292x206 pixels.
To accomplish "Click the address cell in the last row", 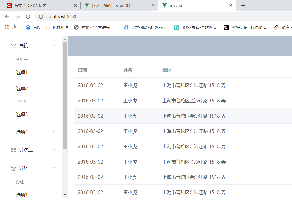I will 194,193.
